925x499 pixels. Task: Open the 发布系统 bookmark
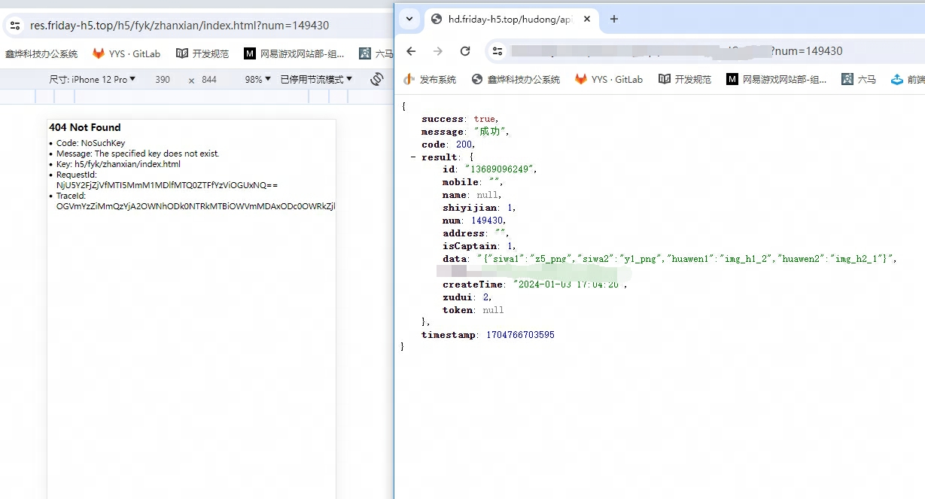(x=430, y=79)
